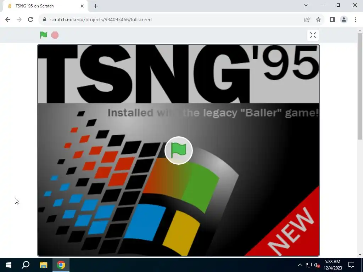Open Windows search from the taskbar
363x272 pixels.
coord(26,265)
